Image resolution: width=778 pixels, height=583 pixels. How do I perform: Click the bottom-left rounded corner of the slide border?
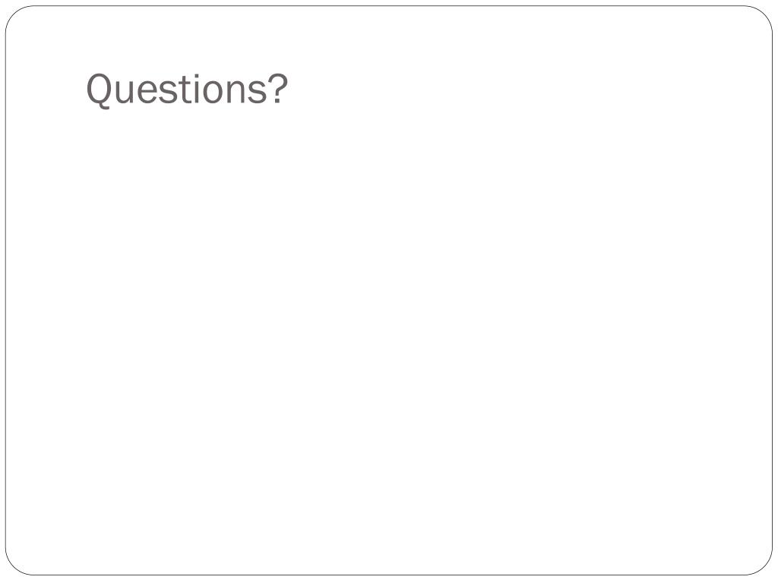[14, 566]
